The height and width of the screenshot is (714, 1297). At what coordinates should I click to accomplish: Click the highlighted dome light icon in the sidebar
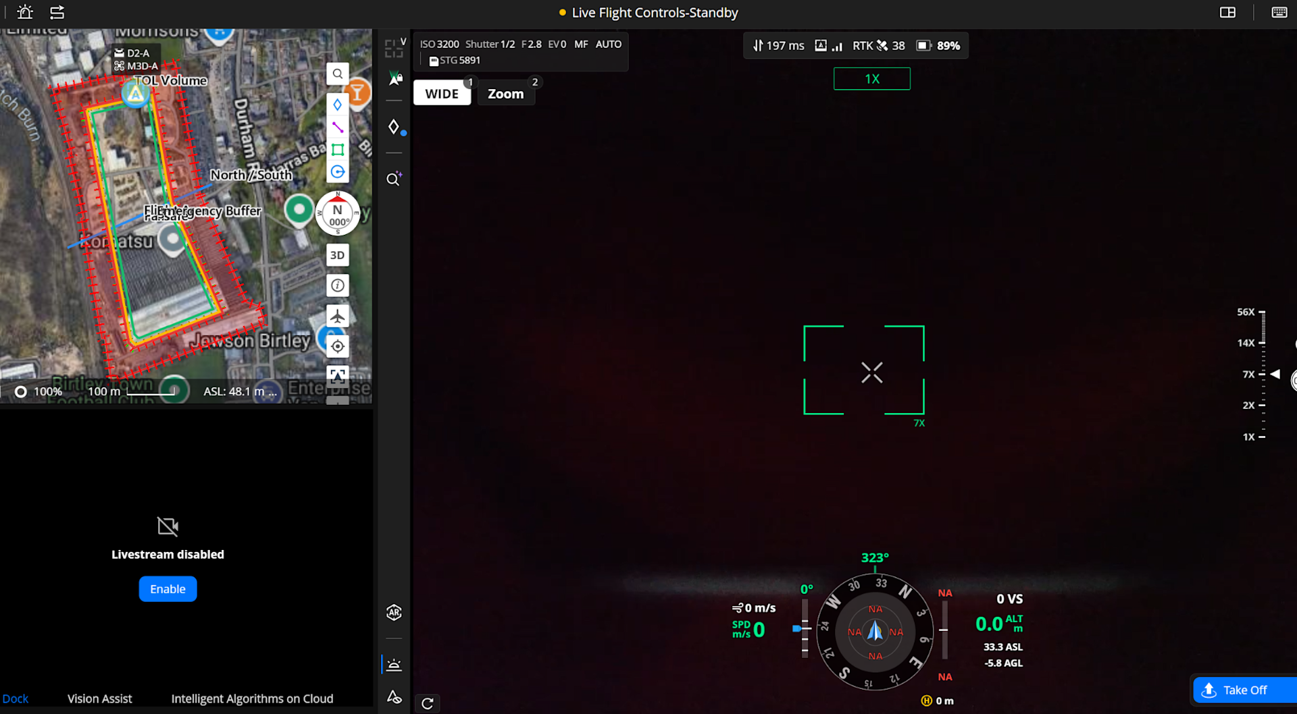coord(395,665)
